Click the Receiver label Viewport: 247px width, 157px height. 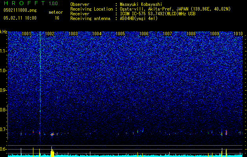pyautogui.click(x=80, y=14)
